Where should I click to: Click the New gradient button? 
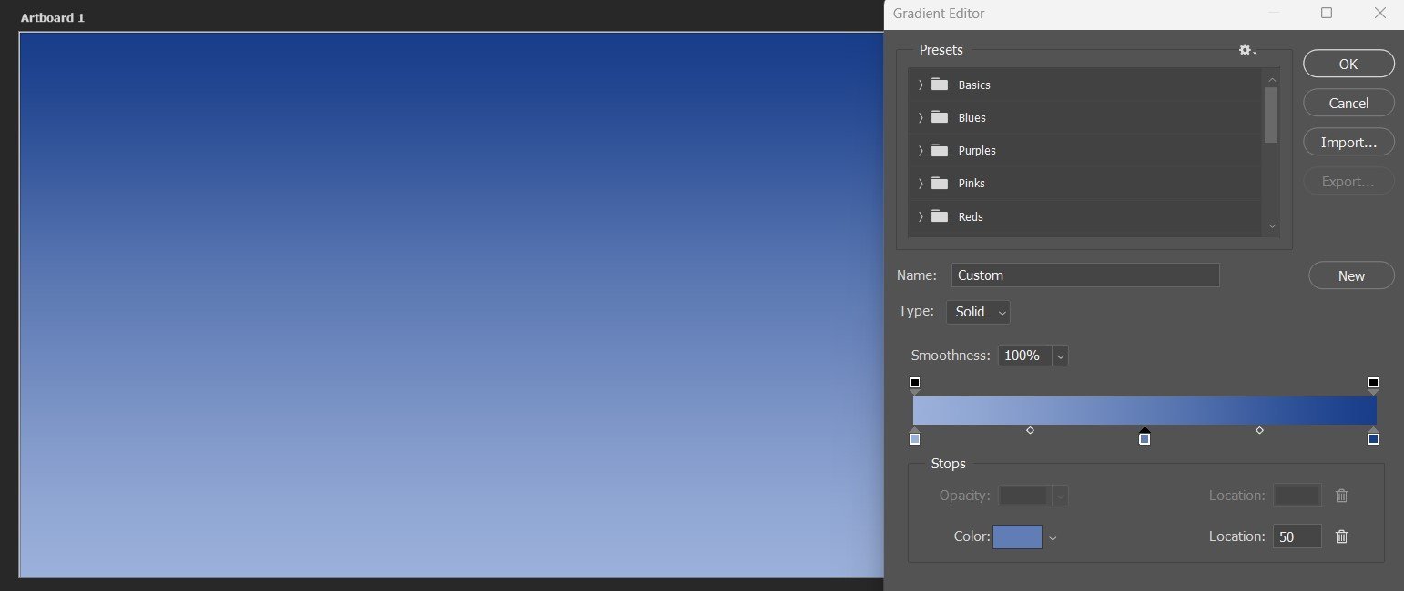[1351, 275]
